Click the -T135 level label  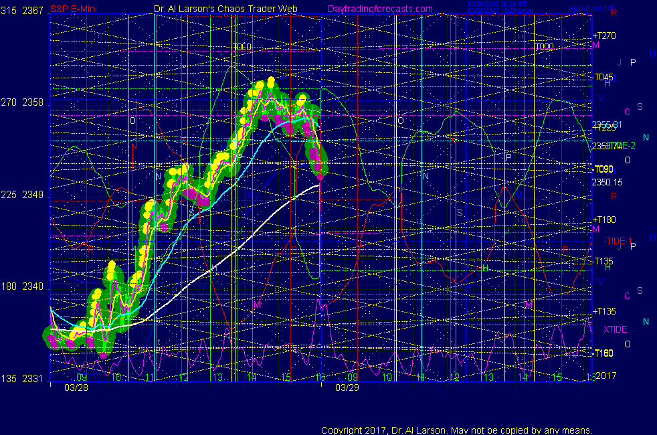click(x=603, y=261)
